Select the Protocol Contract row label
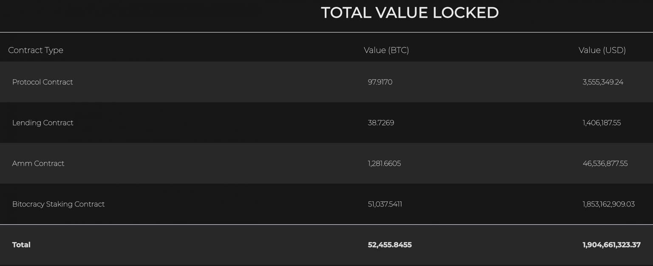 (43, 82)
